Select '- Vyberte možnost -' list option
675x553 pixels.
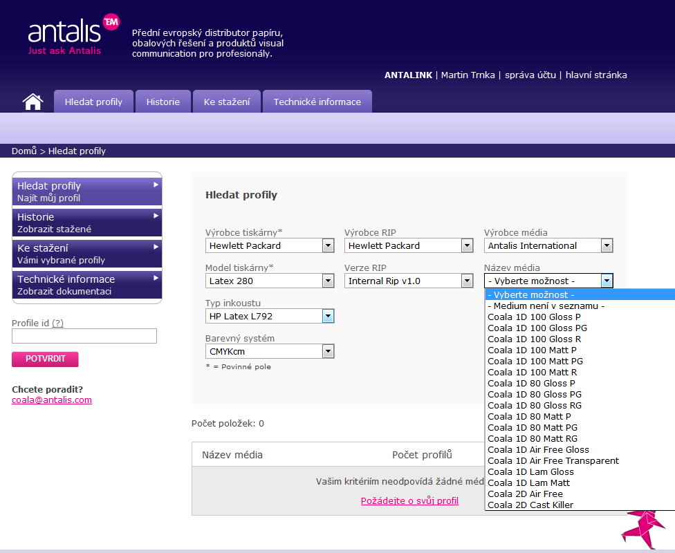coord(580,294)
